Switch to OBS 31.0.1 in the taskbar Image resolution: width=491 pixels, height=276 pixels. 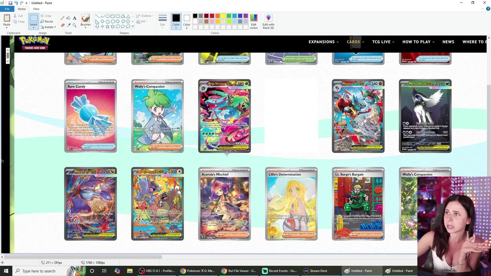click(157, 271)
